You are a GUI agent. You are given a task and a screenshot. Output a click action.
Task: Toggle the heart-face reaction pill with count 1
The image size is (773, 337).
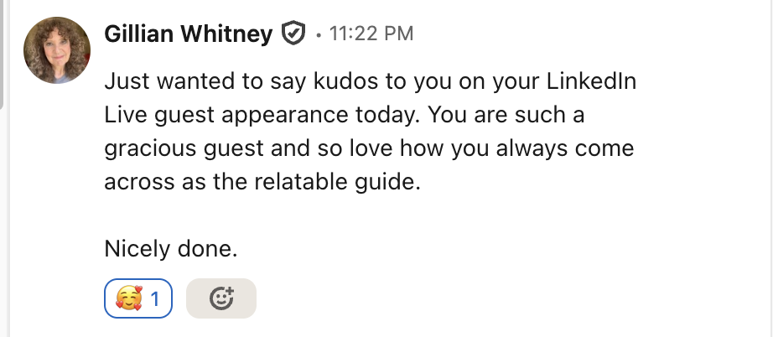coord(138,298)
